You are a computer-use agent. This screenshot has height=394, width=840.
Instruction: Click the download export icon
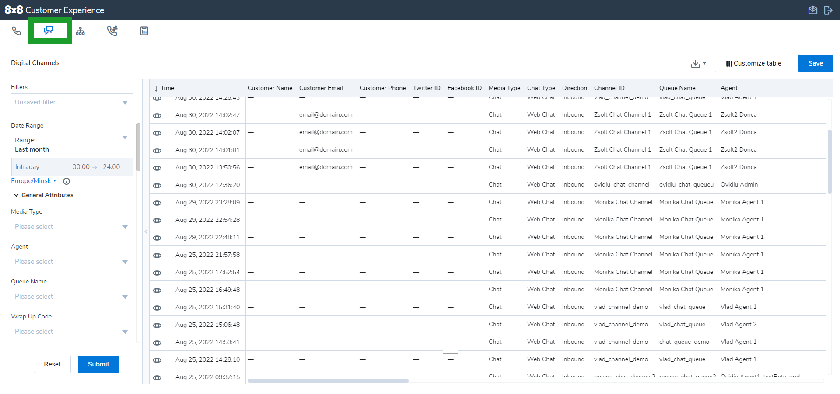[696, 64]
